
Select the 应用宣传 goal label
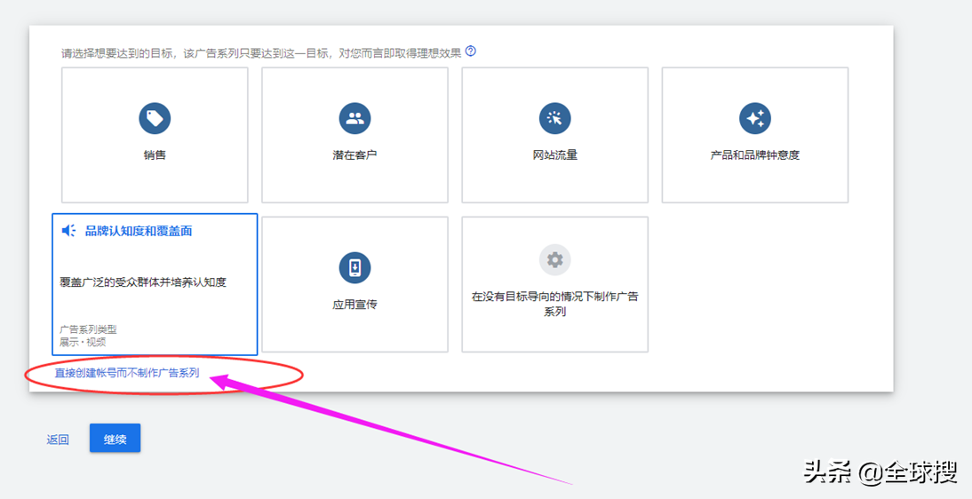pyautogui.click(x=355, y=305)
